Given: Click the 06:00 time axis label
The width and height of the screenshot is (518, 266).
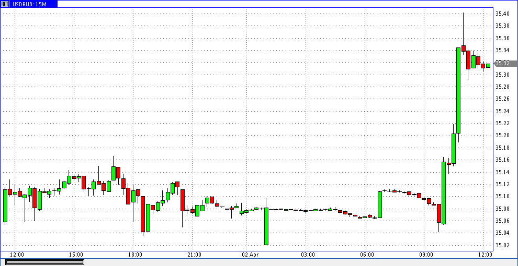Looking at the screenshot, I should (367, 255).
